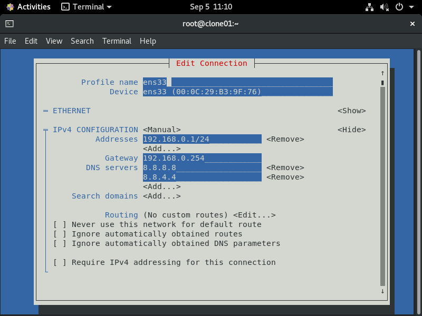422x316 pixels.
Task: Open the Help menu
Action: click(x=148, y=41)
